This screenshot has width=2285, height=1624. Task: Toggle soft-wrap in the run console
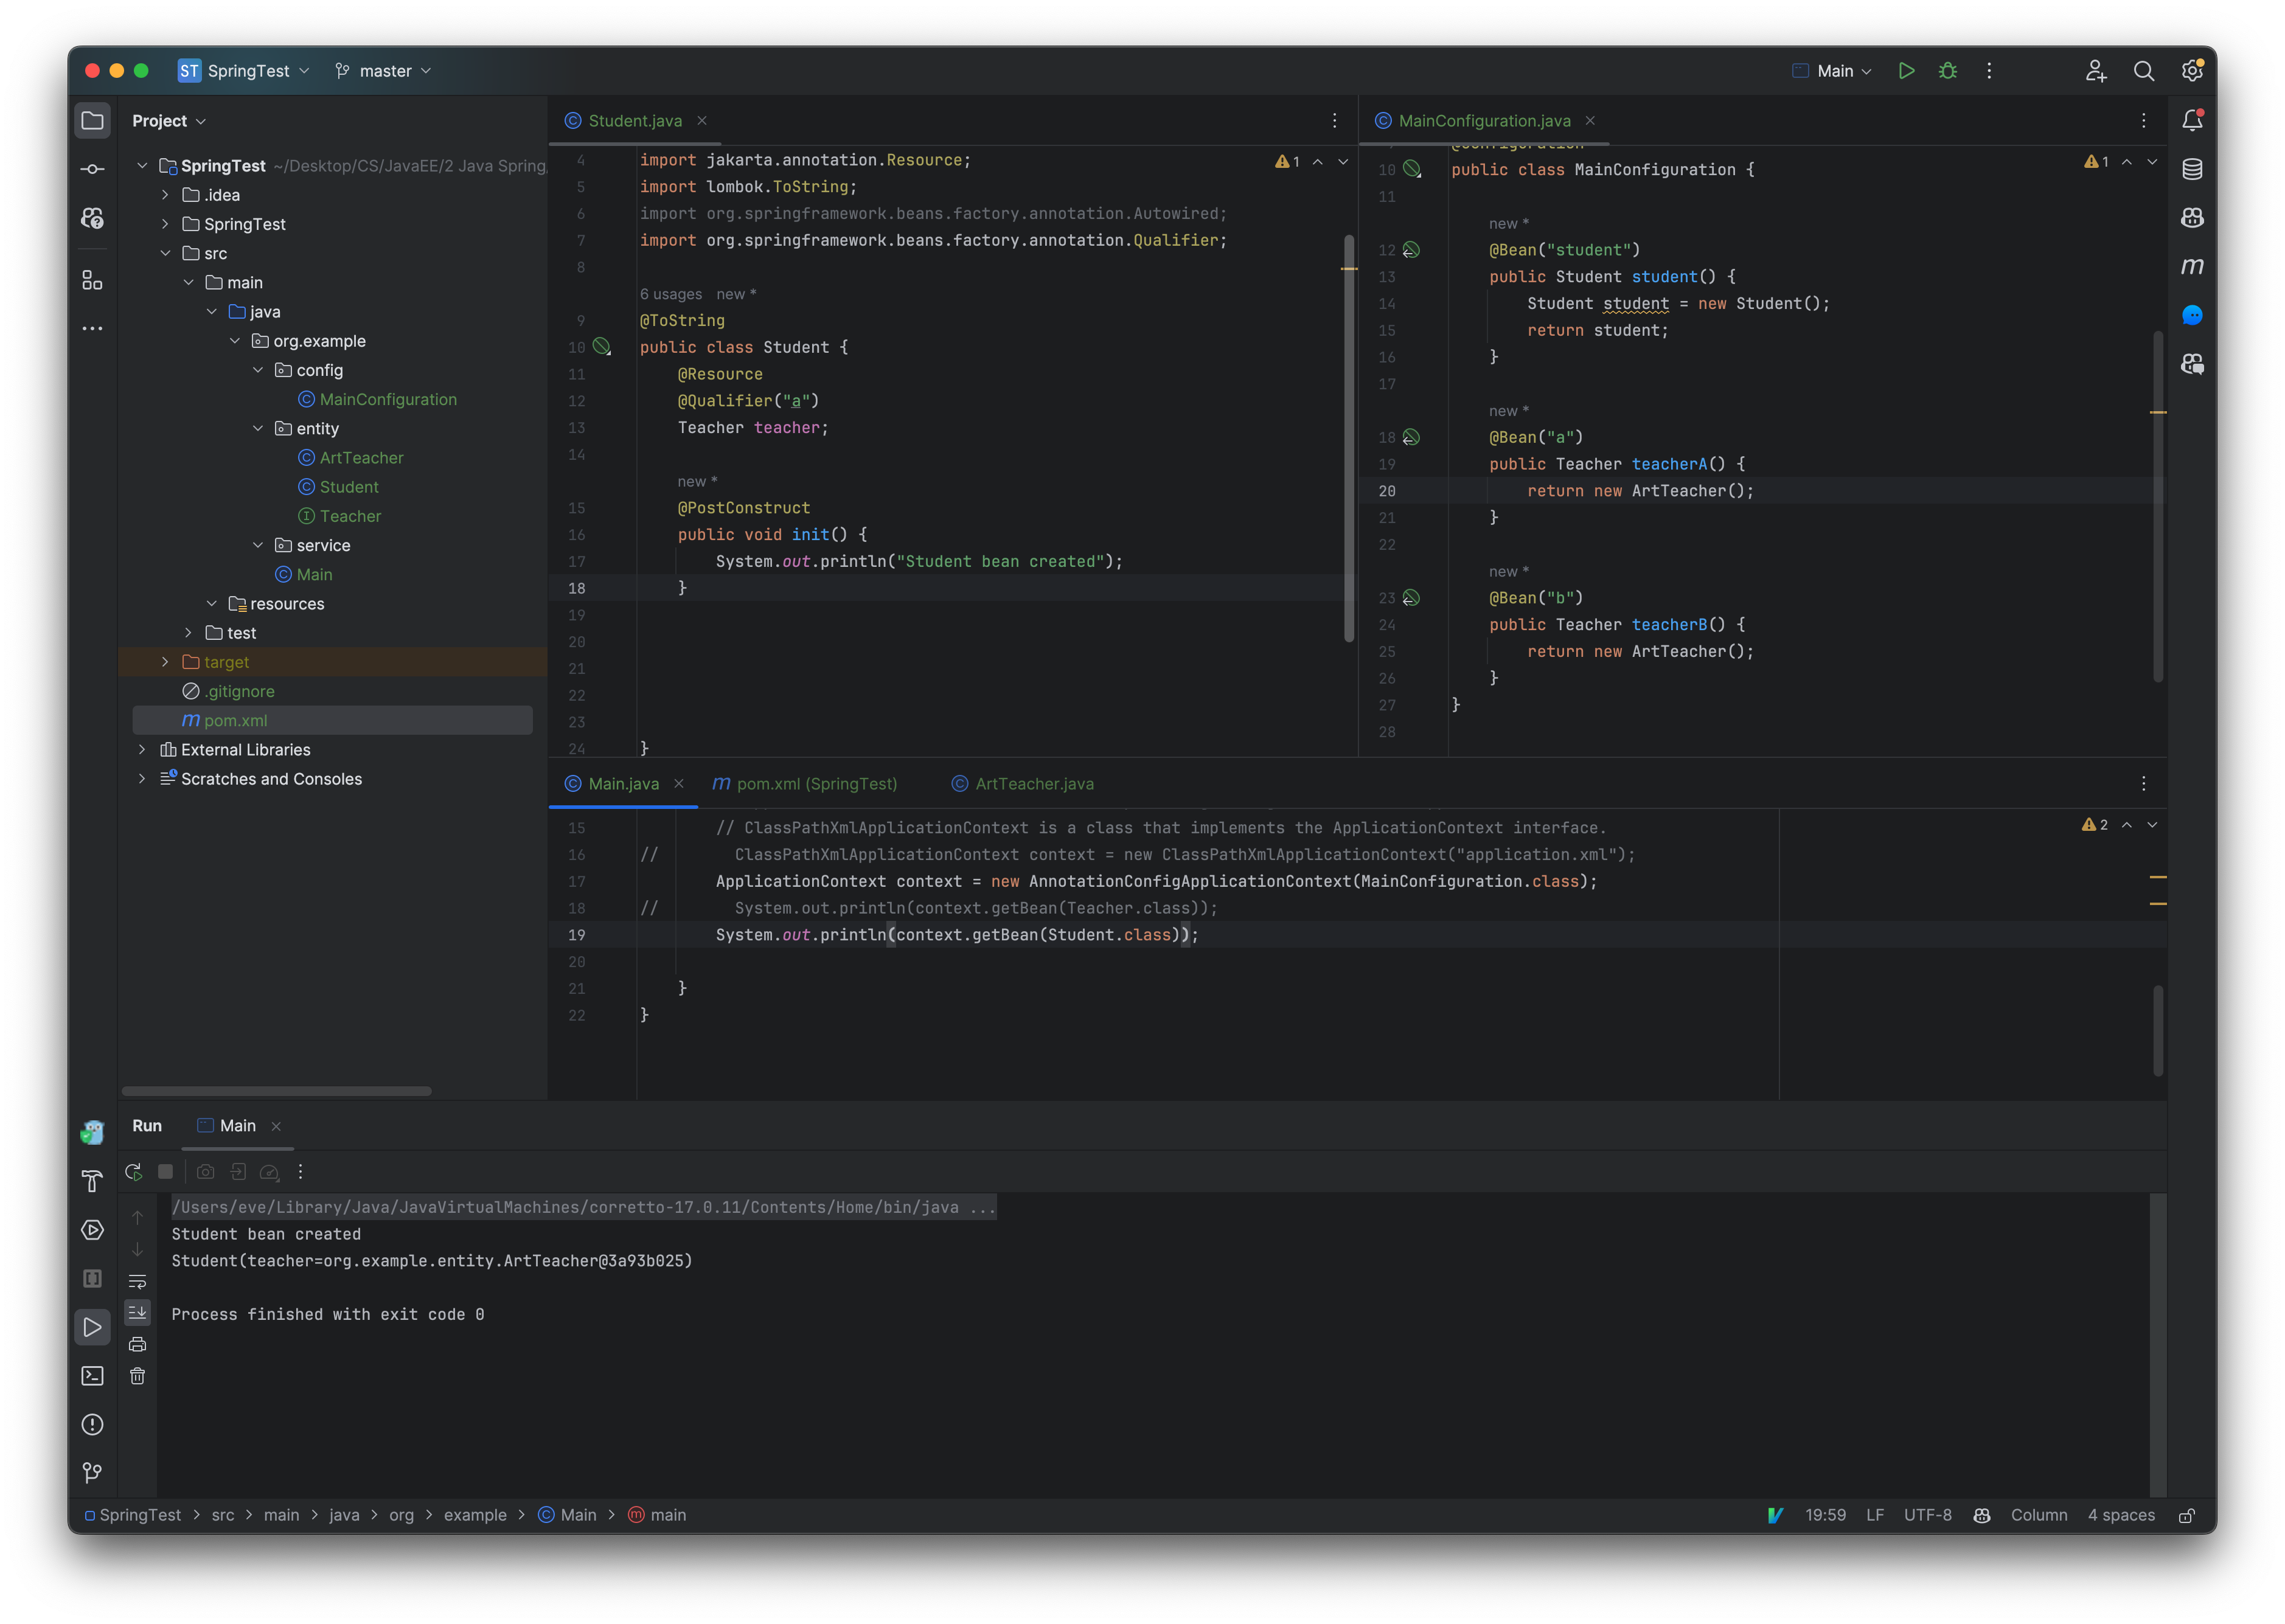(x=138, y=1281)
